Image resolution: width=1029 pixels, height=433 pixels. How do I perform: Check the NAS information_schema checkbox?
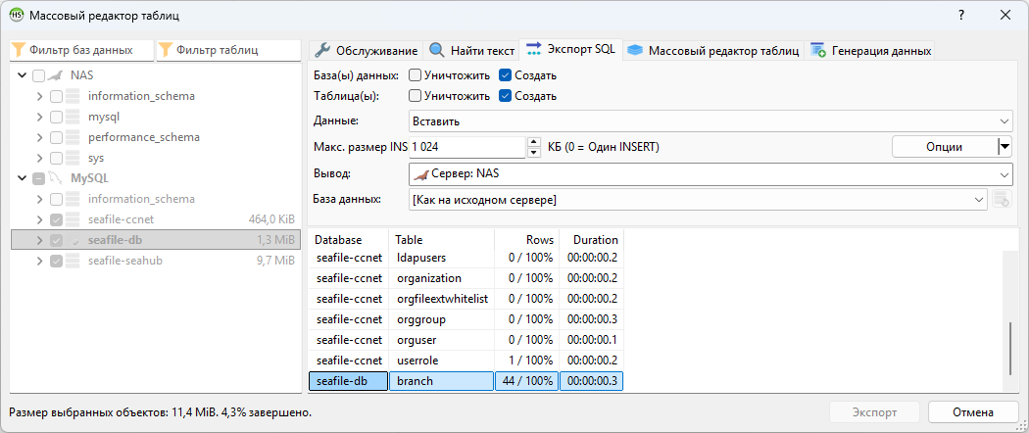(56, 96)
